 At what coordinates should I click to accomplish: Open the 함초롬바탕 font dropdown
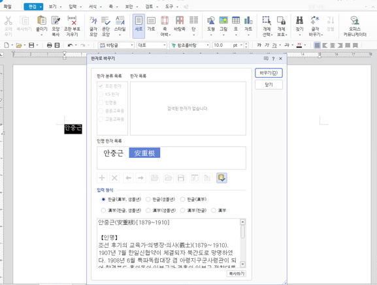[x=208, y=45]
